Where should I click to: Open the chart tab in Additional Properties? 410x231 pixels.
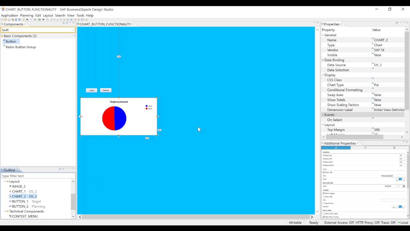pos(336,148)
